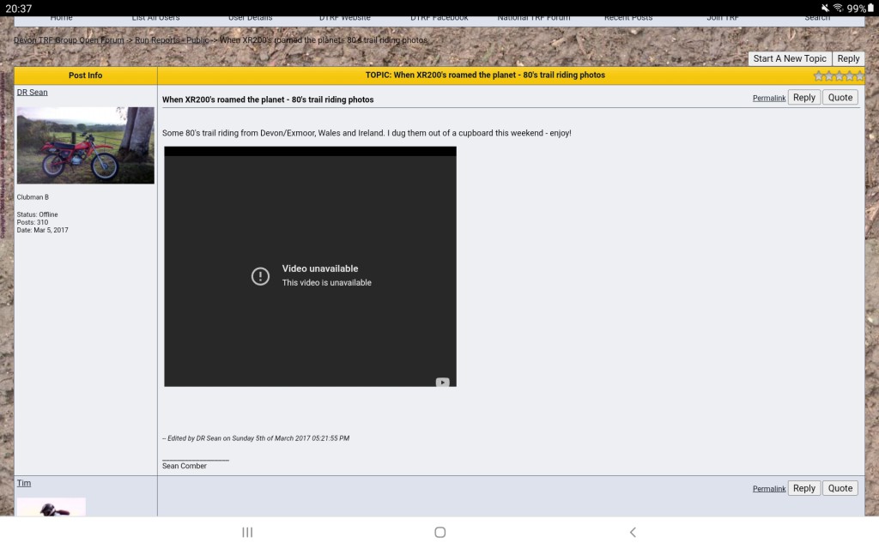Open Permalink for DR Sean's post

[x=769, y=99]
